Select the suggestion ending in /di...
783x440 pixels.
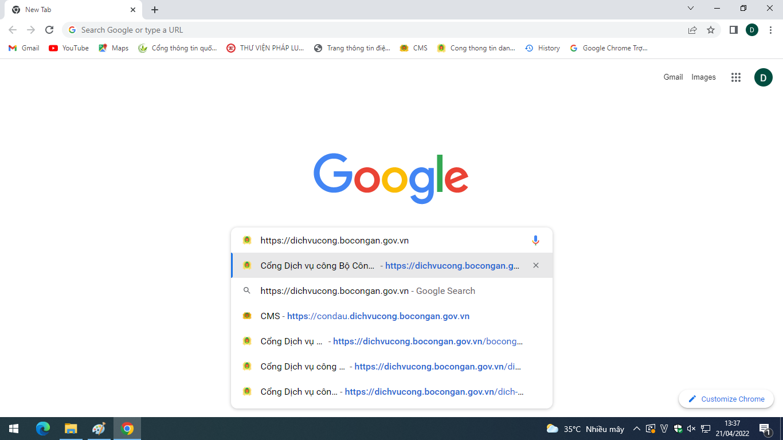(x=391, y=366)
